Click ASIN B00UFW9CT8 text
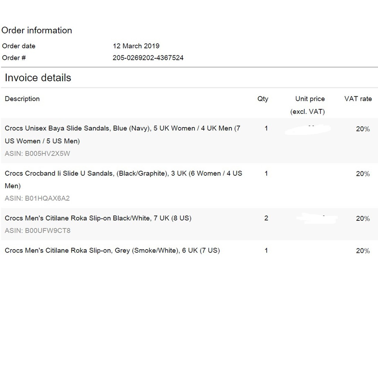 38,231
